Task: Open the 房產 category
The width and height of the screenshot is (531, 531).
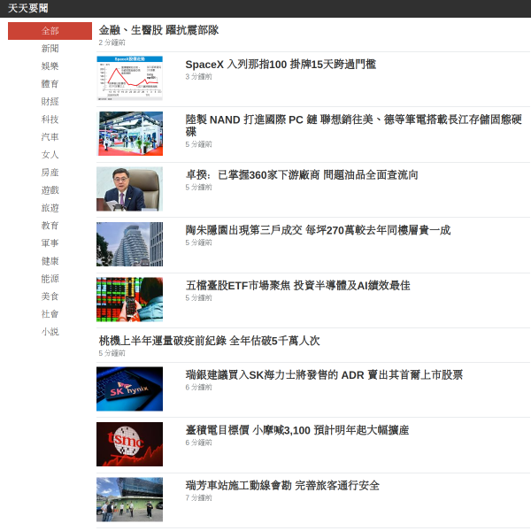Action: coord(50,173)
